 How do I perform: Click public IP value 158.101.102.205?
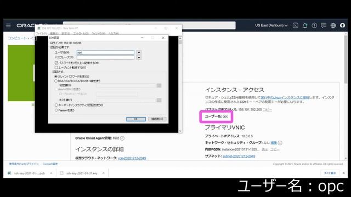[250, 109]
